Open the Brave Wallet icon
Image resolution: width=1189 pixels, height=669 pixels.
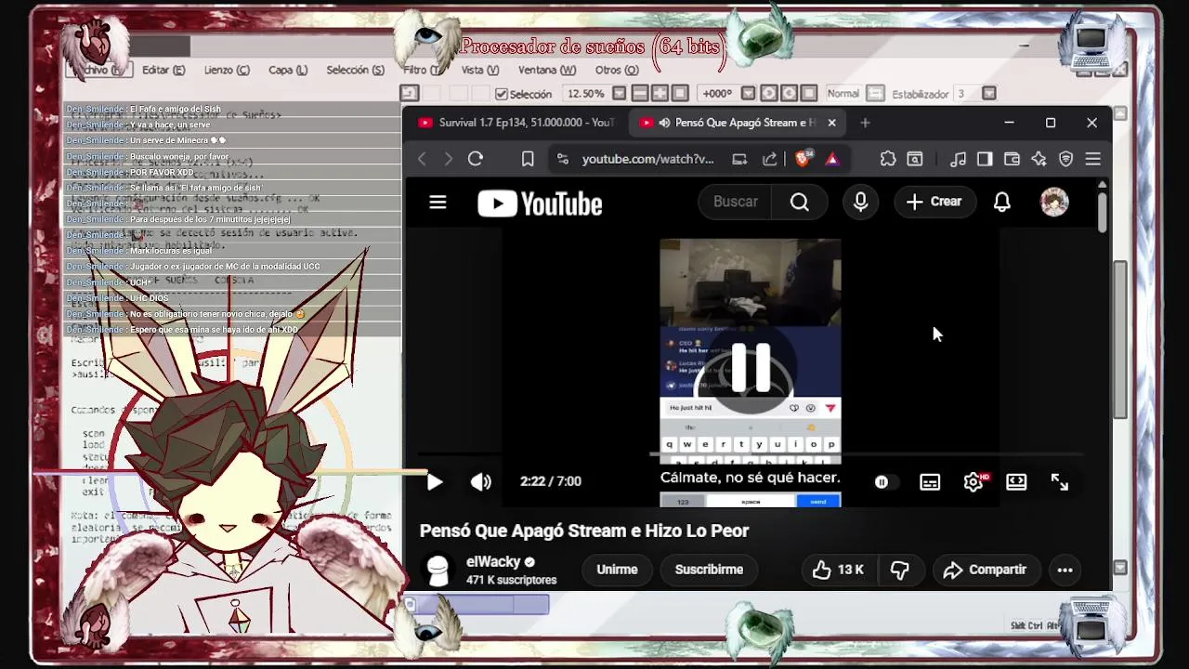(x=1012, y=159)
